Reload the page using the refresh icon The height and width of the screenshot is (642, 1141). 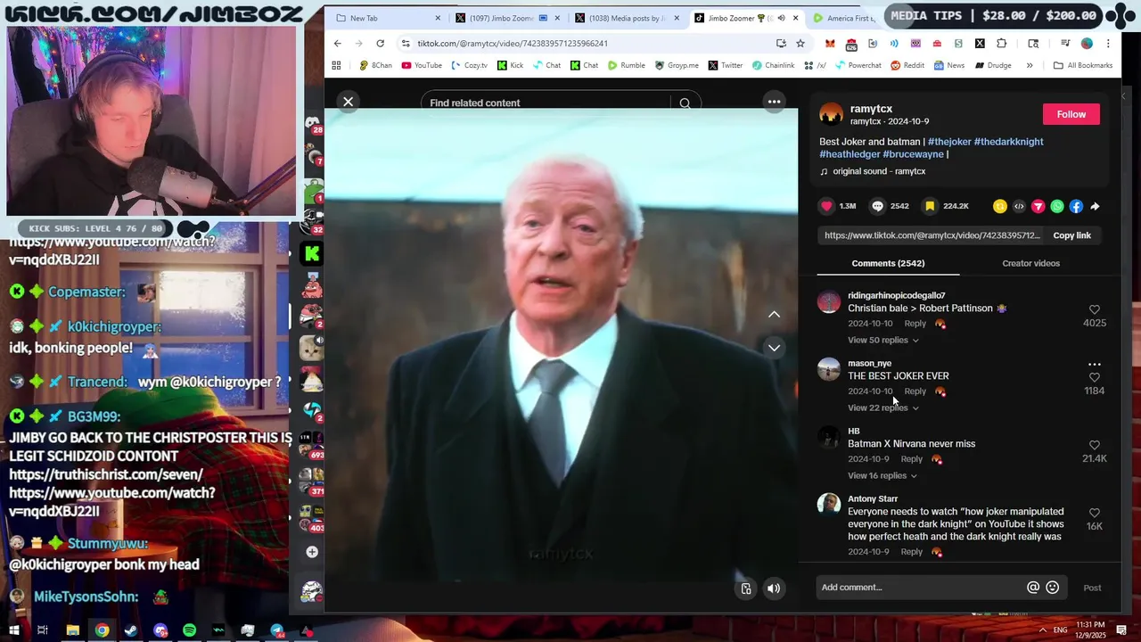[380, 43]
